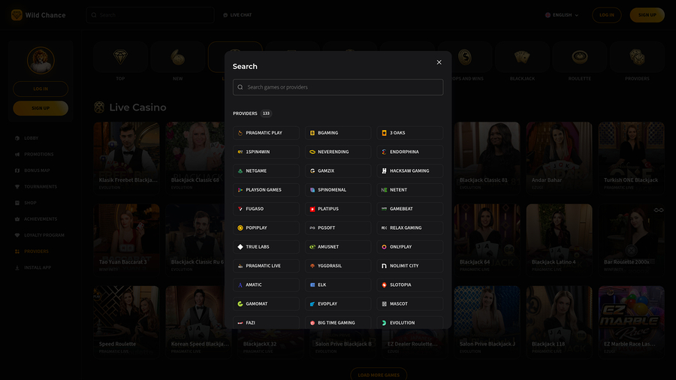Click sidebar Sign Up button
This screenshot has height=380, width=676.
[41, 108]
